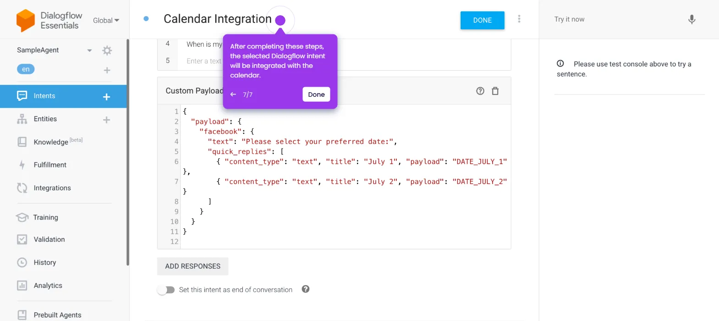This screenshot has height=321, width=719.
Task: Open the Global region dropdown
Action: [106, 20]
